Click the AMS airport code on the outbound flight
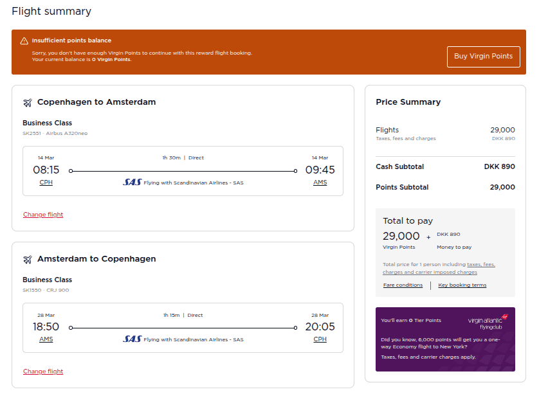Viewport: 539px width, 394px height. tap(320, 182)
